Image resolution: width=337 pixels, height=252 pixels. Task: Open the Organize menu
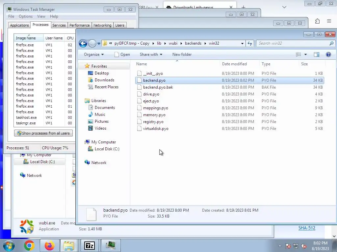(94, 54)
